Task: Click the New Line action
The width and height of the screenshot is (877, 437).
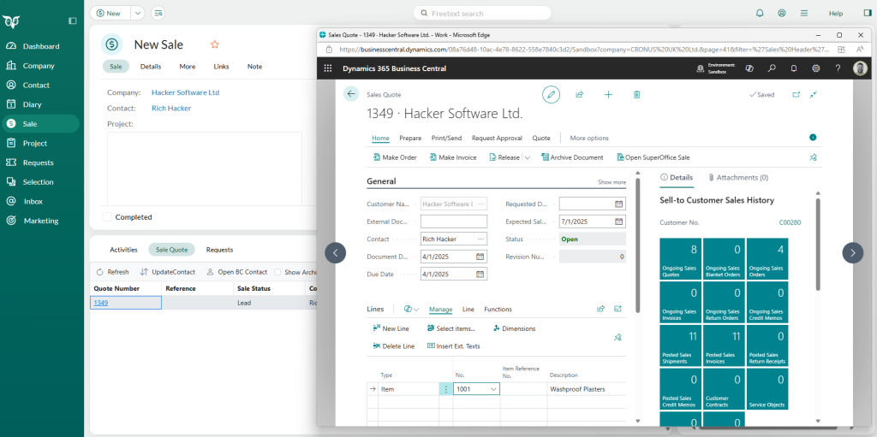Action: 391,328
